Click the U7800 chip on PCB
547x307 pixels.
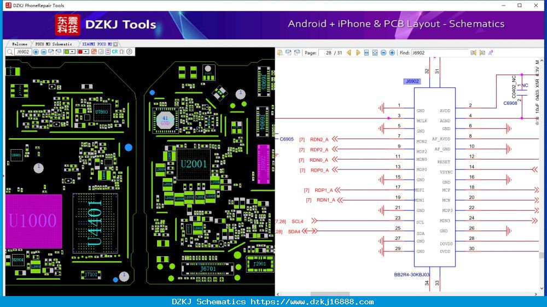[x=102, y=112]
